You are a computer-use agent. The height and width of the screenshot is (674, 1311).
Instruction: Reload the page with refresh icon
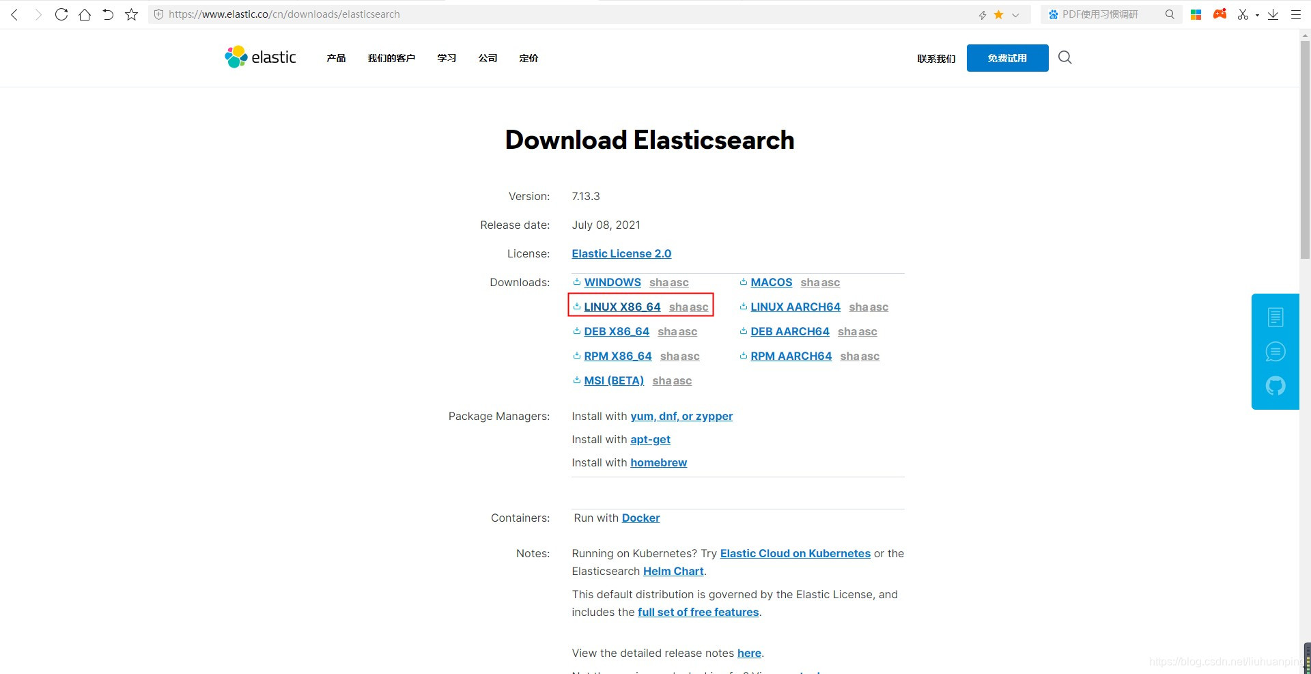point(61,14)
